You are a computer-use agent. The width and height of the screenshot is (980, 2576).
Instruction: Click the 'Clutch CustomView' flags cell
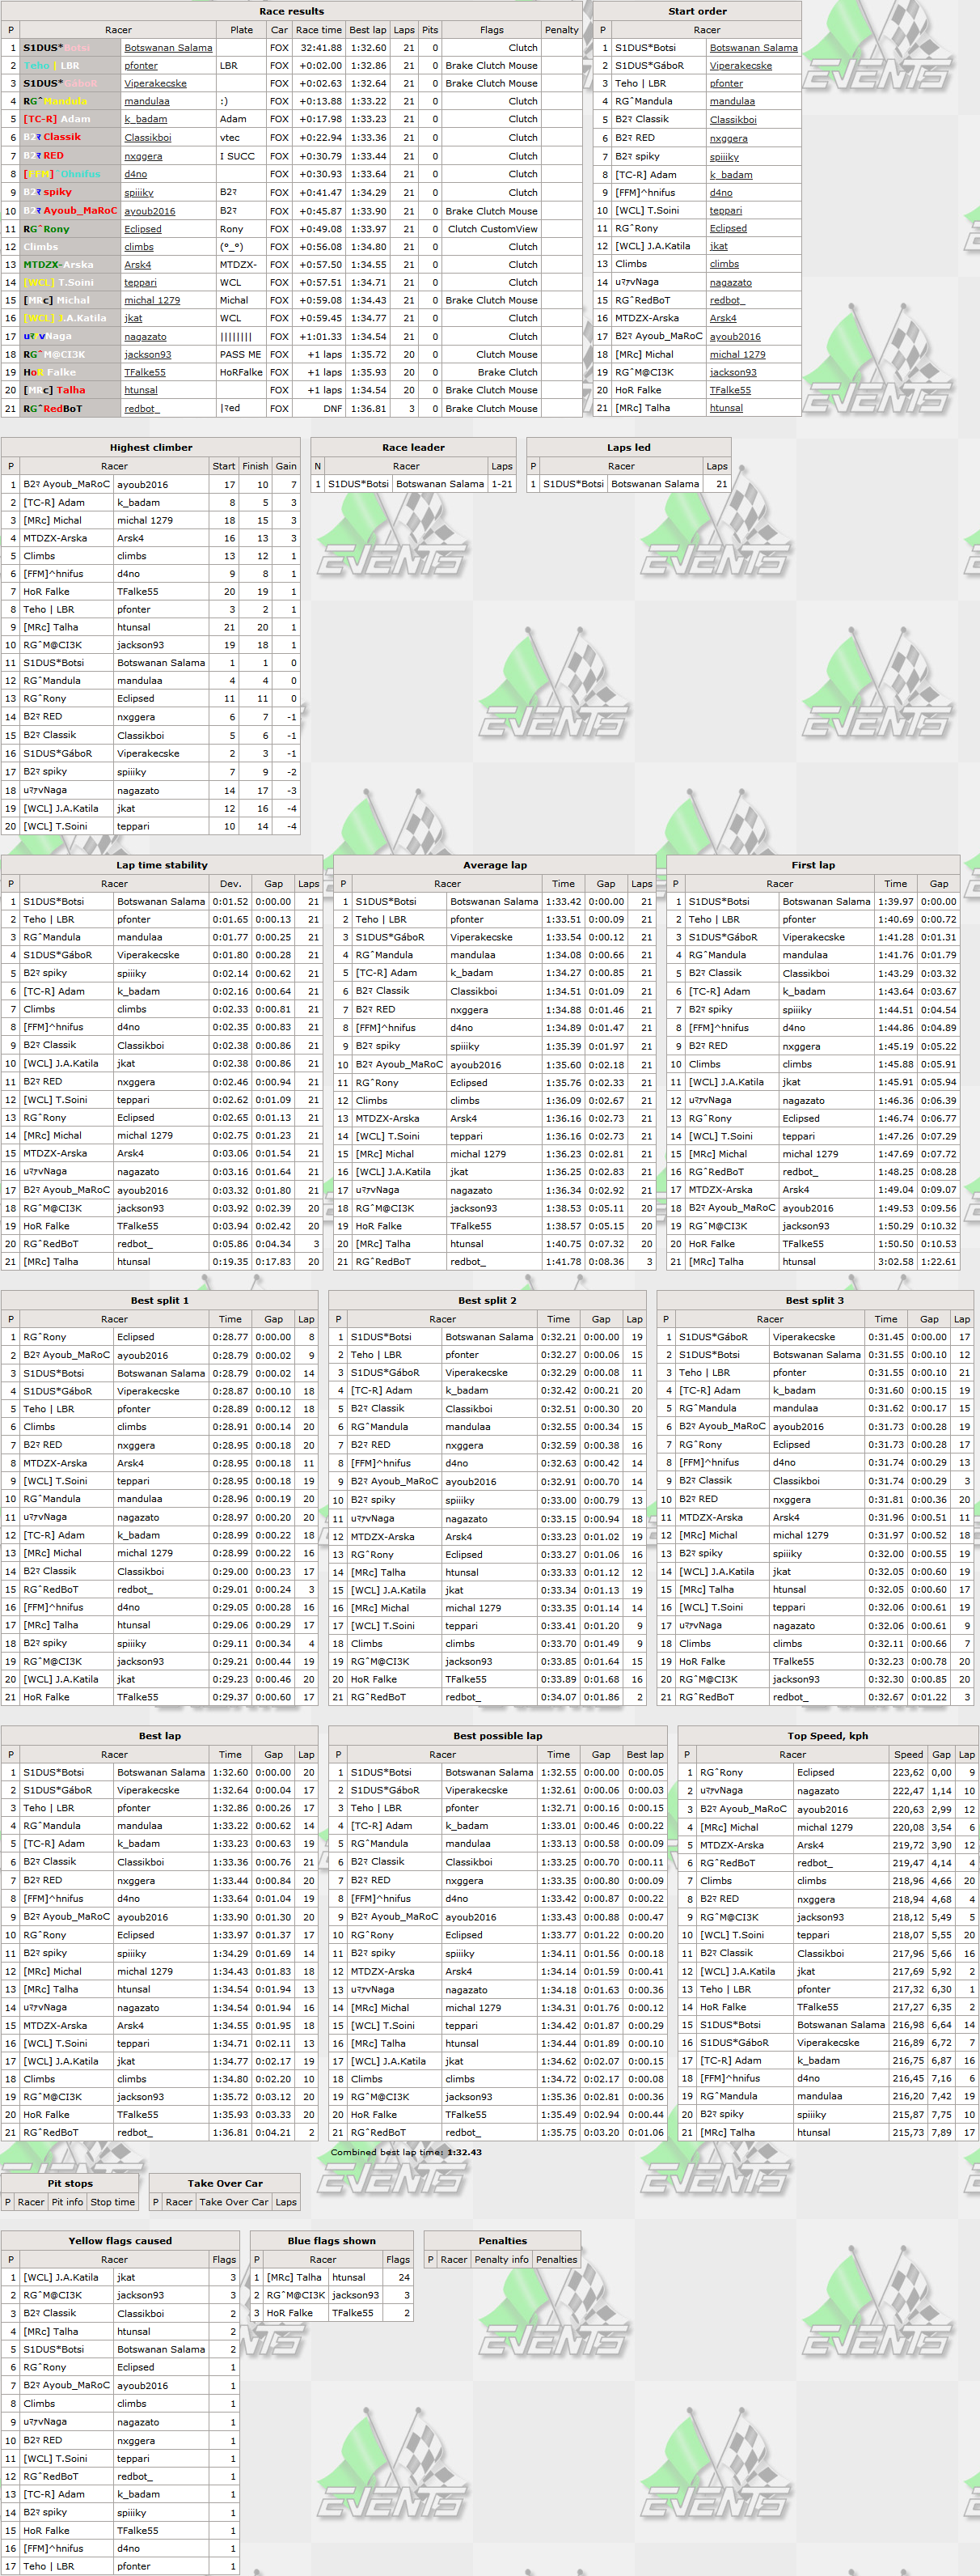click(492, 229)
